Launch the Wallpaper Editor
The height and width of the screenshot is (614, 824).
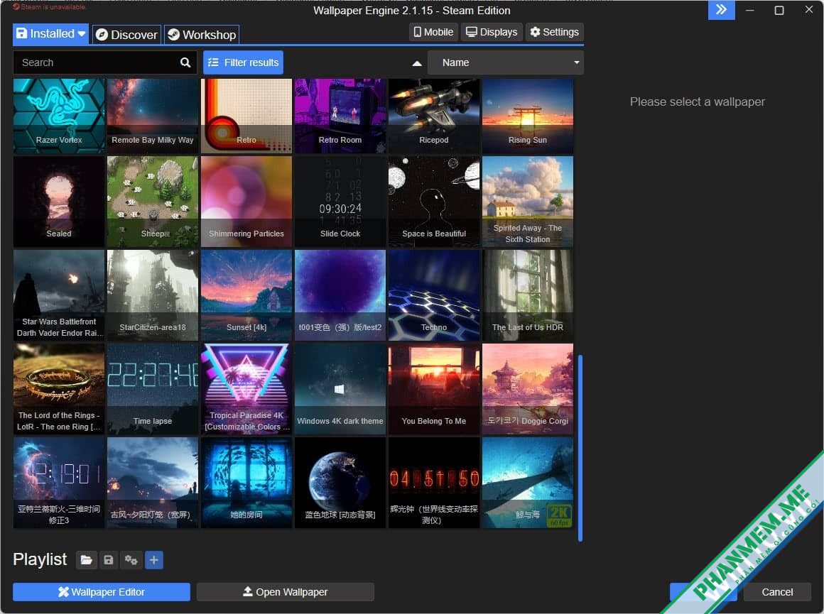(x=102, y=592)
